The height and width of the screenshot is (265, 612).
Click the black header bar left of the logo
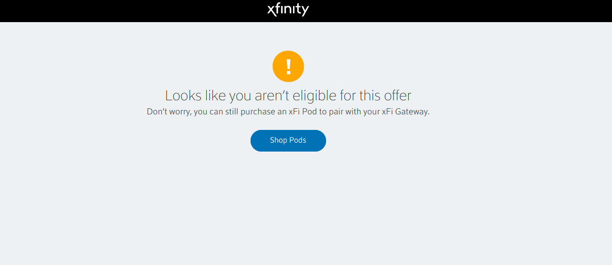click(x=132, y=11)
